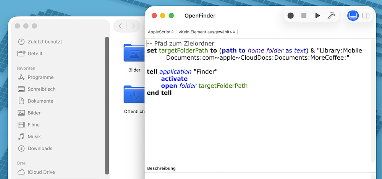Image resolution: width=382 pixels, height=179 pixels.
Task: Click the Programme app-store style icon
Action: (x=21, y=77)
